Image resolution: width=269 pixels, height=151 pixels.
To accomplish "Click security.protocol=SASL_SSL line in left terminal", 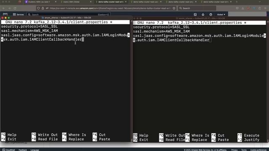I will pos(29,26).
